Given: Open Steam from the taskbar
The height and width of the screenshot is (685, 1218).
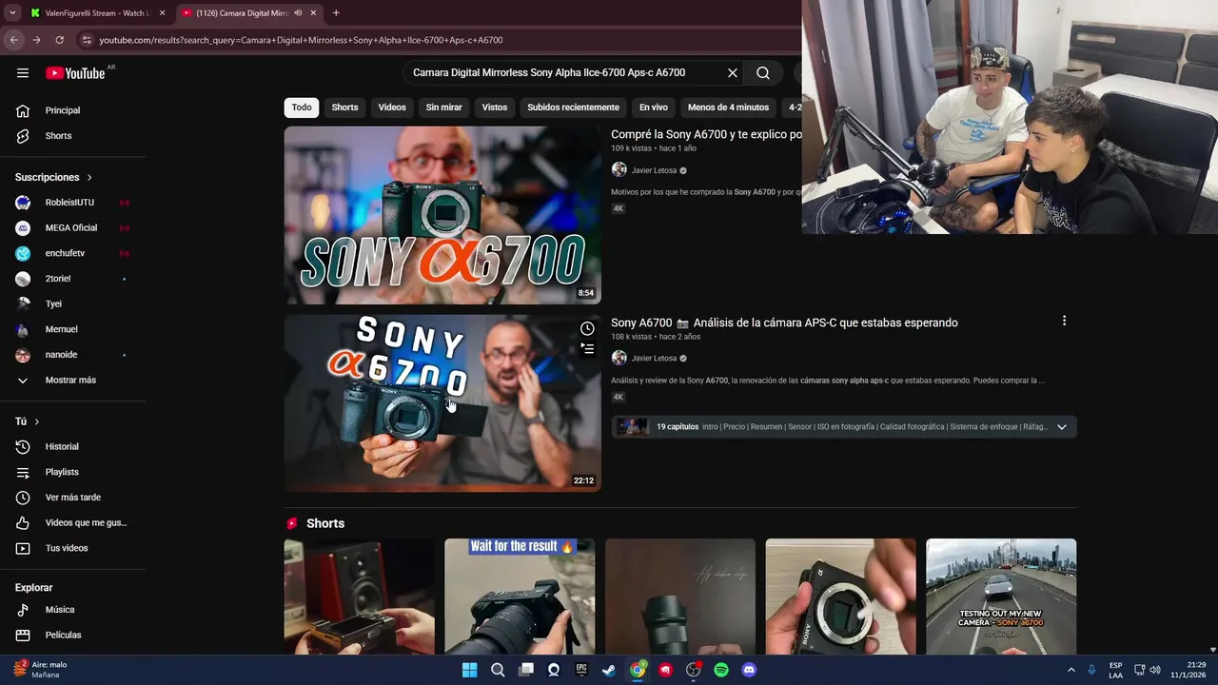Looking at the screenshot, I should click(609, 670).
